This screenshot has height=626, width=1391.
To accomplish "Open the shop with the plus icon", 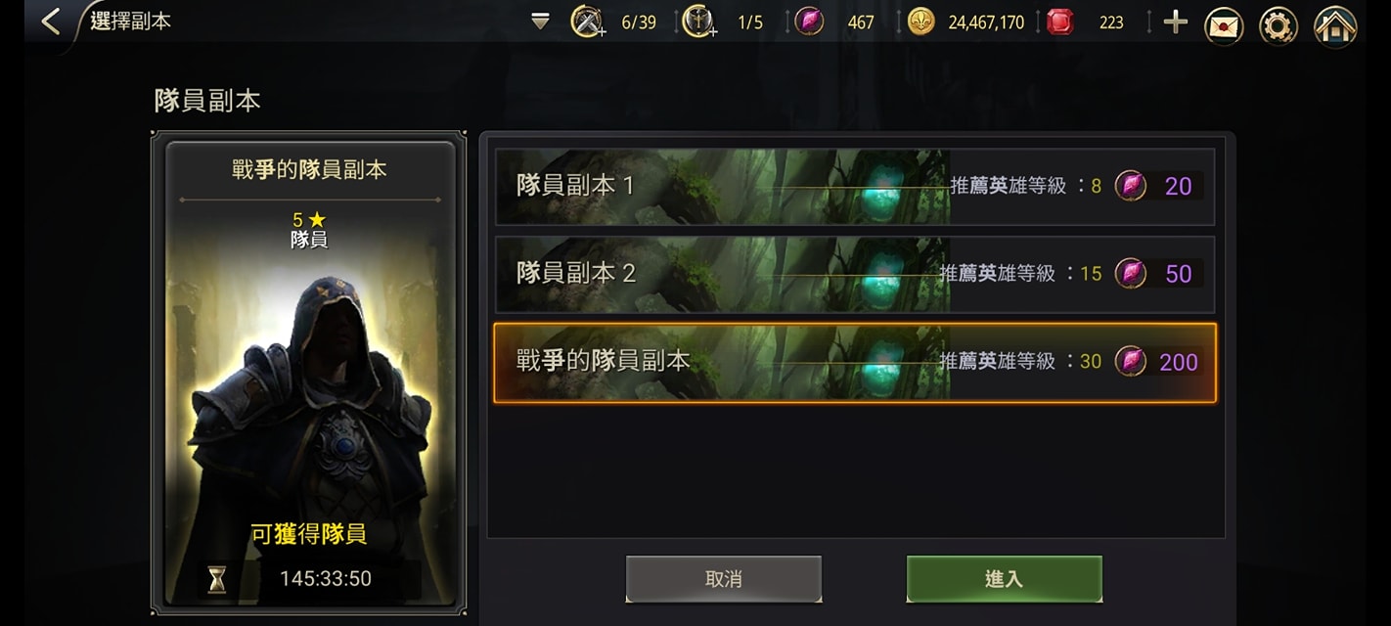I will (1175, 22).
